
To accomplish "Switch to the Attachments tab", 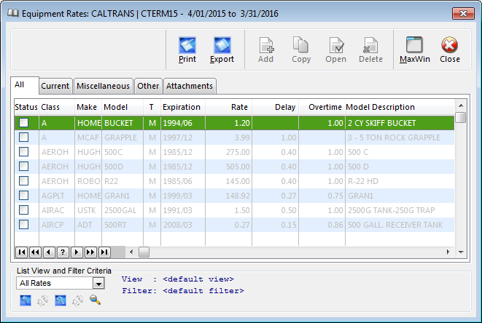I will [190, 86].
